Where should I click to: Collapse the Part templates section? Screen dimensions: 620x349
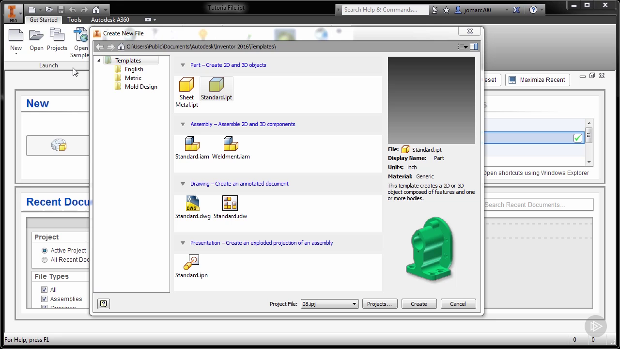click(x=183, y=65)
